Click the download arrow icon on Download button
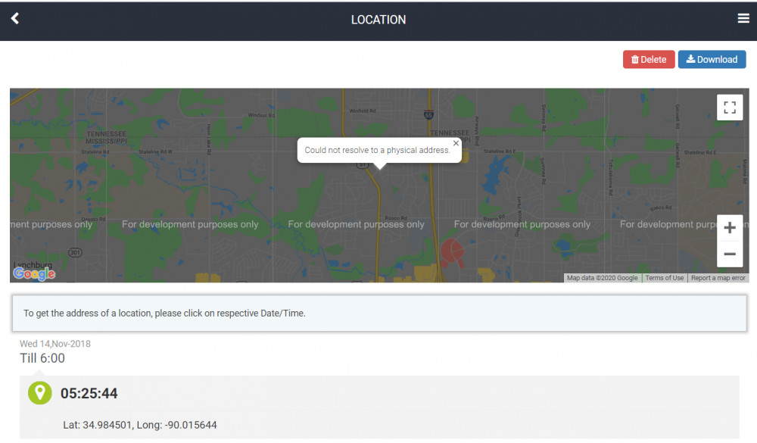The width and height of the screenshot is (757, 443). 691,59
